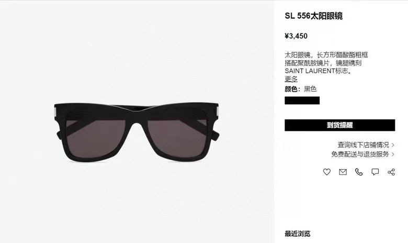Click the left lens of the sunglasses
This screenshot has height=243, width=408.
click(x=95, y=138)
